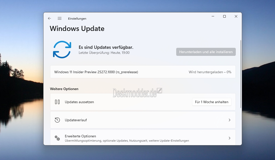Open the Updateverlauf row chevron

click(x=230, y=120)
